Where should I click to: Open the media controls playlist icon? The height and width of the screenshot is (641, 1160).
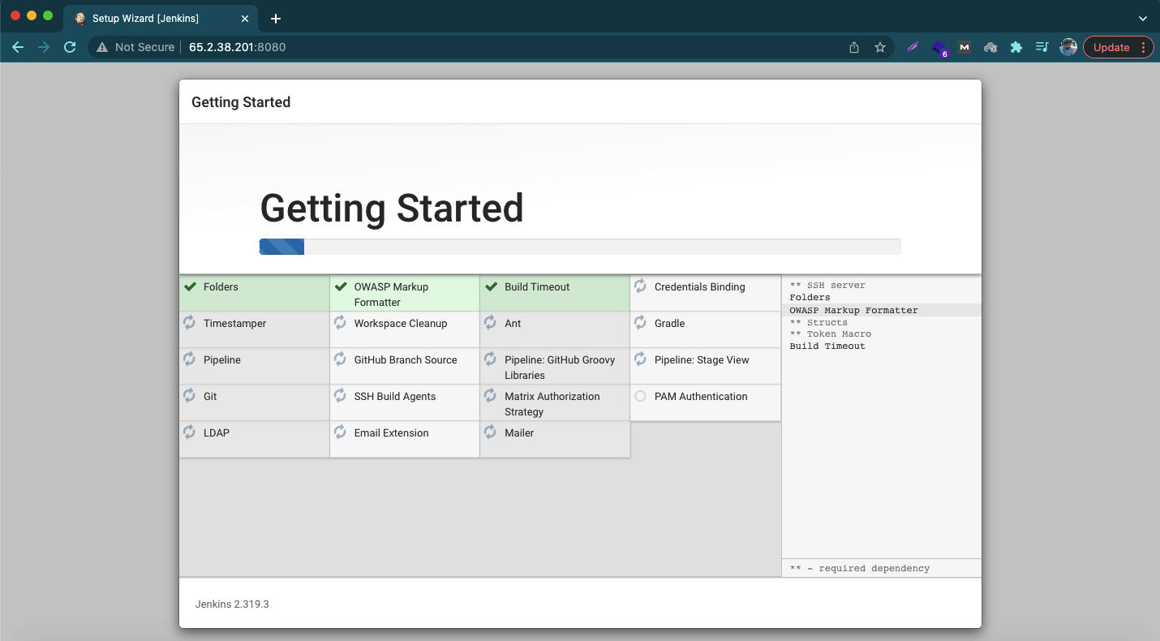tap(1042, 47)
